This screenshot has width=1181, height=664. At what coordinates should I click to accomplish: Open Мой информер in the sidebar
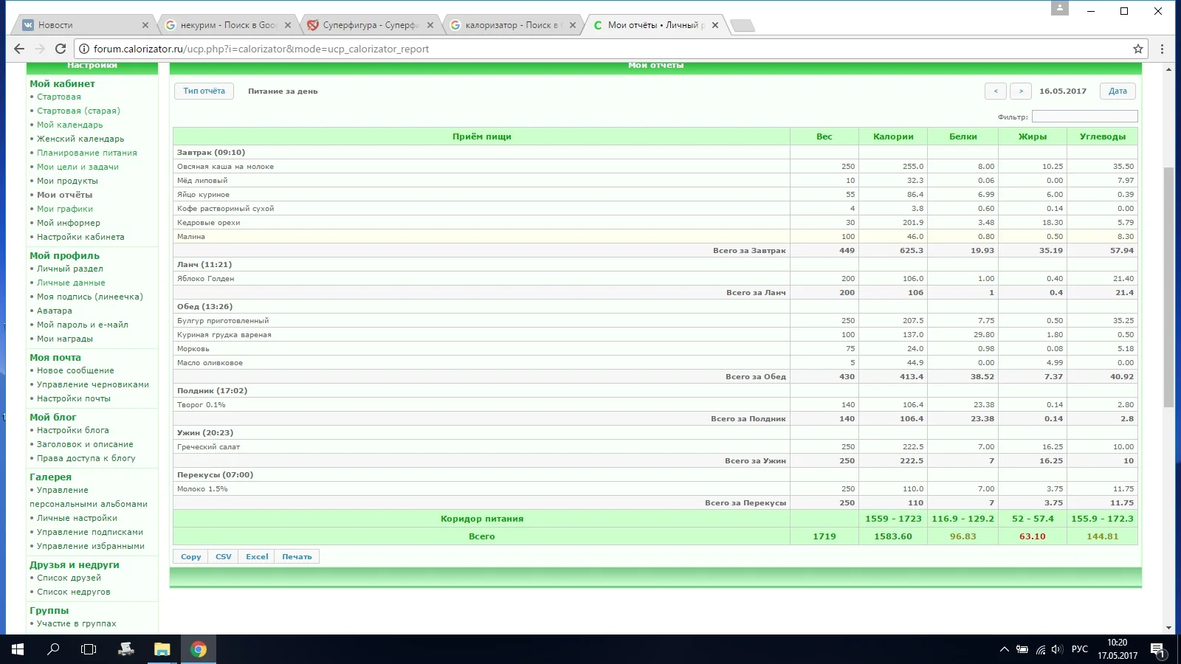pos(69,223)
